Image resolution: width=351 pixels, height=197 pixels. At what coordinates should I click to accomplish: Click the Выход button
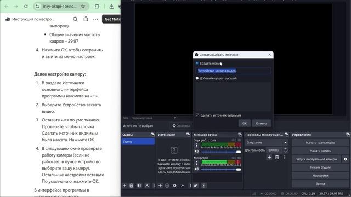(320, 184)
